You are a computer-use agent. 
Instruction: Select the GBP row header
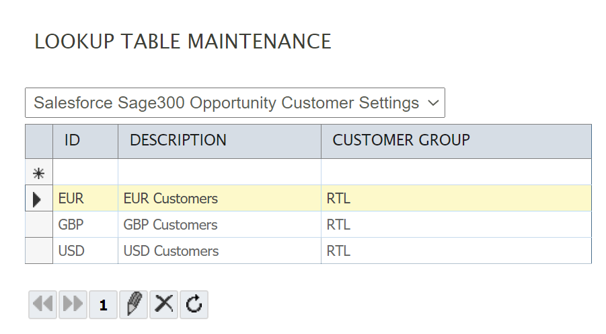click(38, 225)
